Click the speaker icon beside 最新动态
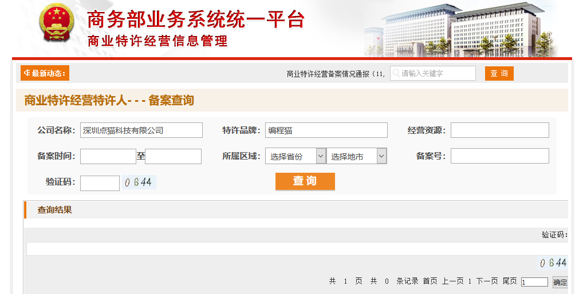 27,73
